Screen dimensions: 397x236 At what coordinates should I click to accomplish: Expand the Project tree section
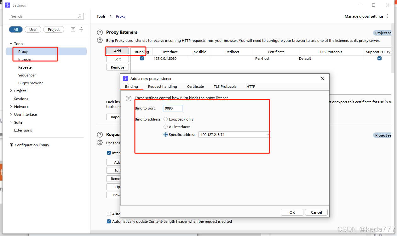pyautogui.click(x=11, y=91)
